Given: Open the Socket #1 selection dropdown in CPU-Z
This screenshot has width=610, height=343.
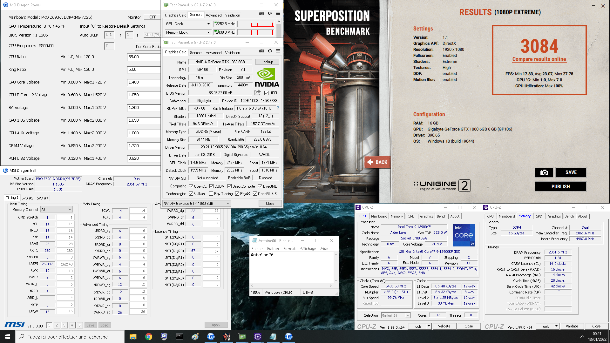Looking at the screenshot, I should (x=396, y=316).
